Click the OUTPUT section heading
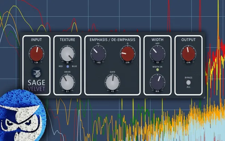This screenshot has width=225, height=141. tap(188, 40)
